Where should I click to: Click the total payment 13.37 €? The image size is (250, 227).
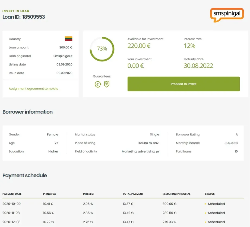tap(128, 204)
